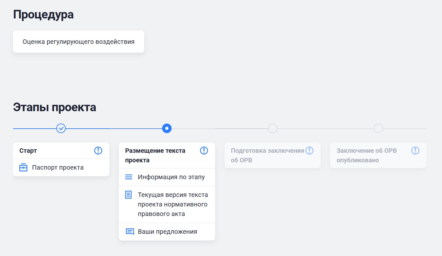The image size is (442, 256).
Task: Click the comment icon beside Ваши предложения
Action: 130,232
